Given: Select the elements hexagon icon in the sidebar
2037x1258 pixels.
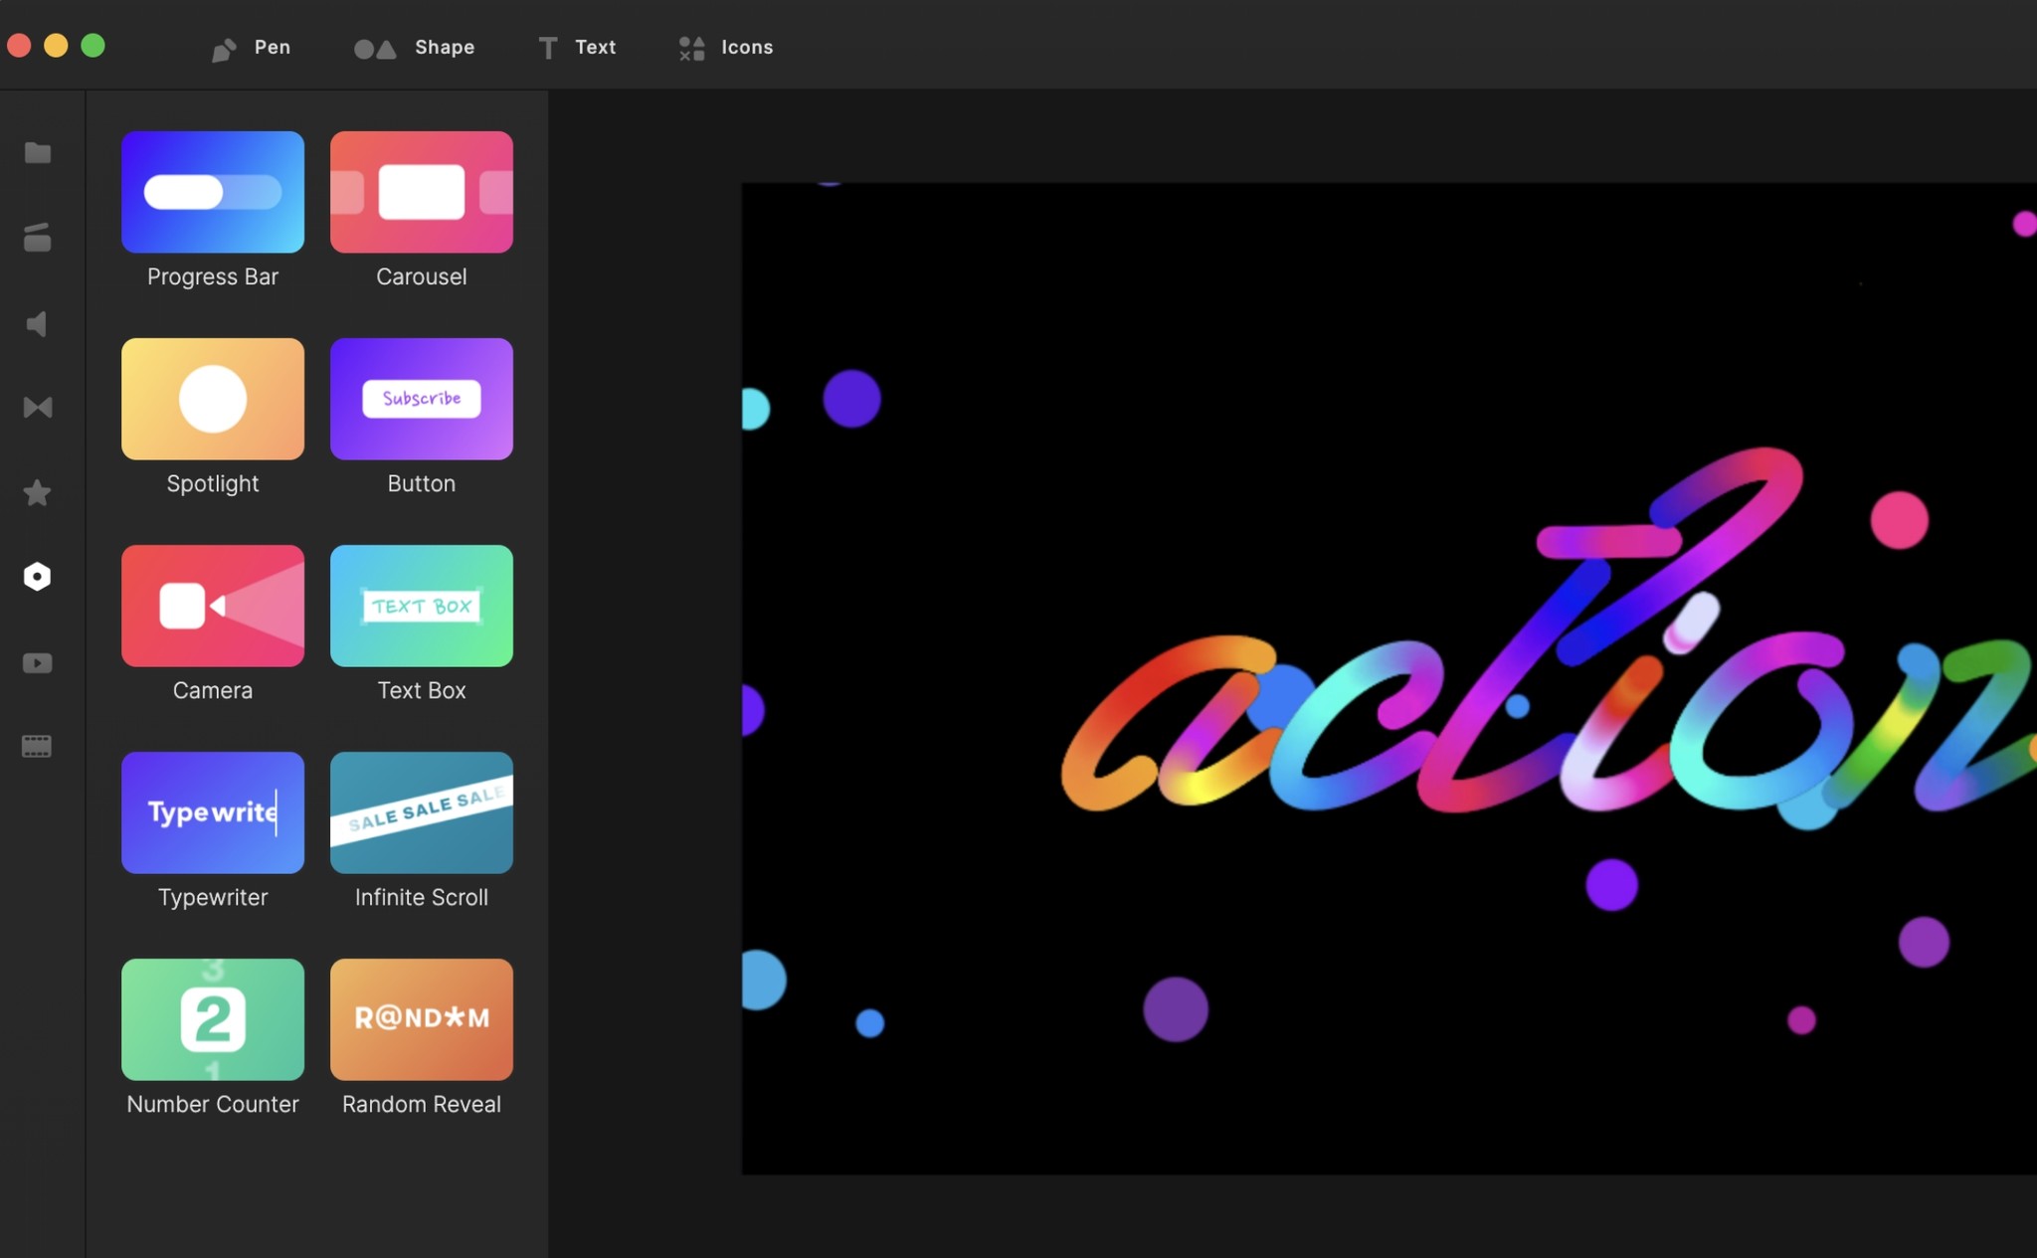Looking at the screenshot, I should coord(37,575).
